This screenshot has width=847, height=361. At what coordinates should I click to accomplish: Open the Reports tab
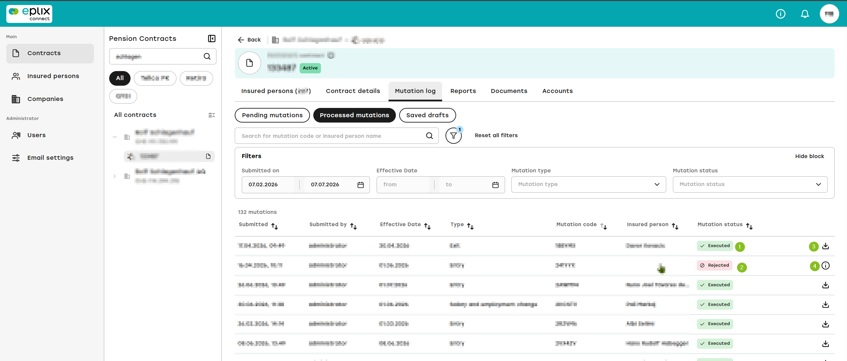pyautogui.click(x=463, y=91)
